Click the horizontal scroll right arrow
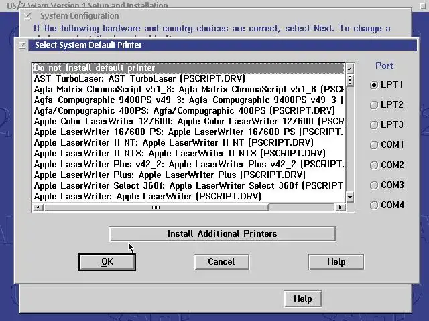Screen dimensions: 429x321 click(340, 207)
